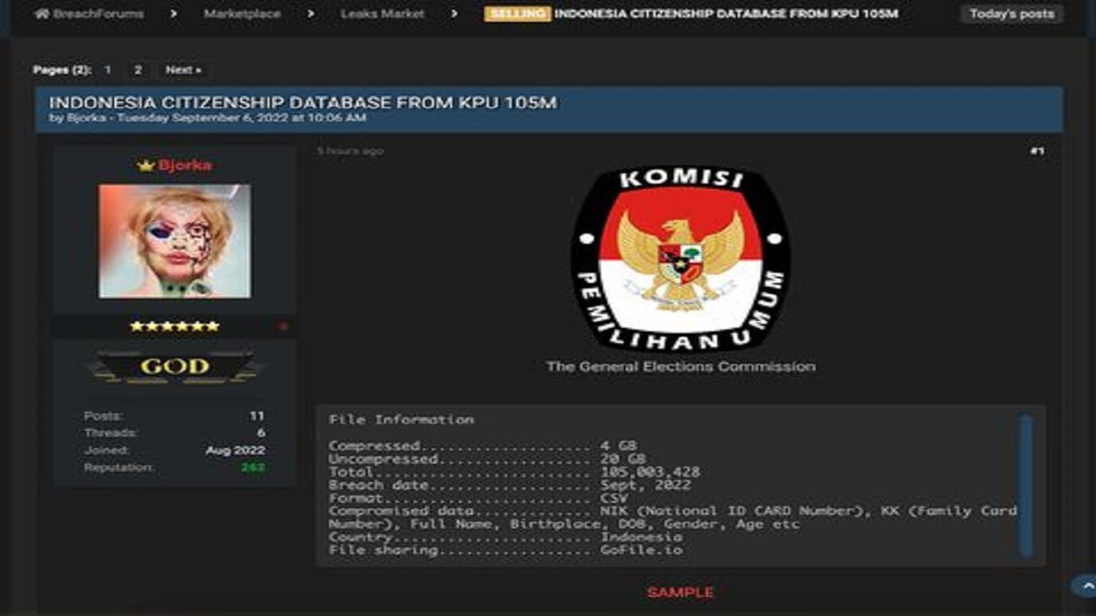Click the File Information box scrollbar

1026,485
